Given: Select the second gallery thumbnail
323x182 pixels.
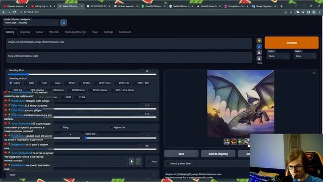Looking at the screenshot, I should click(233, 142).
